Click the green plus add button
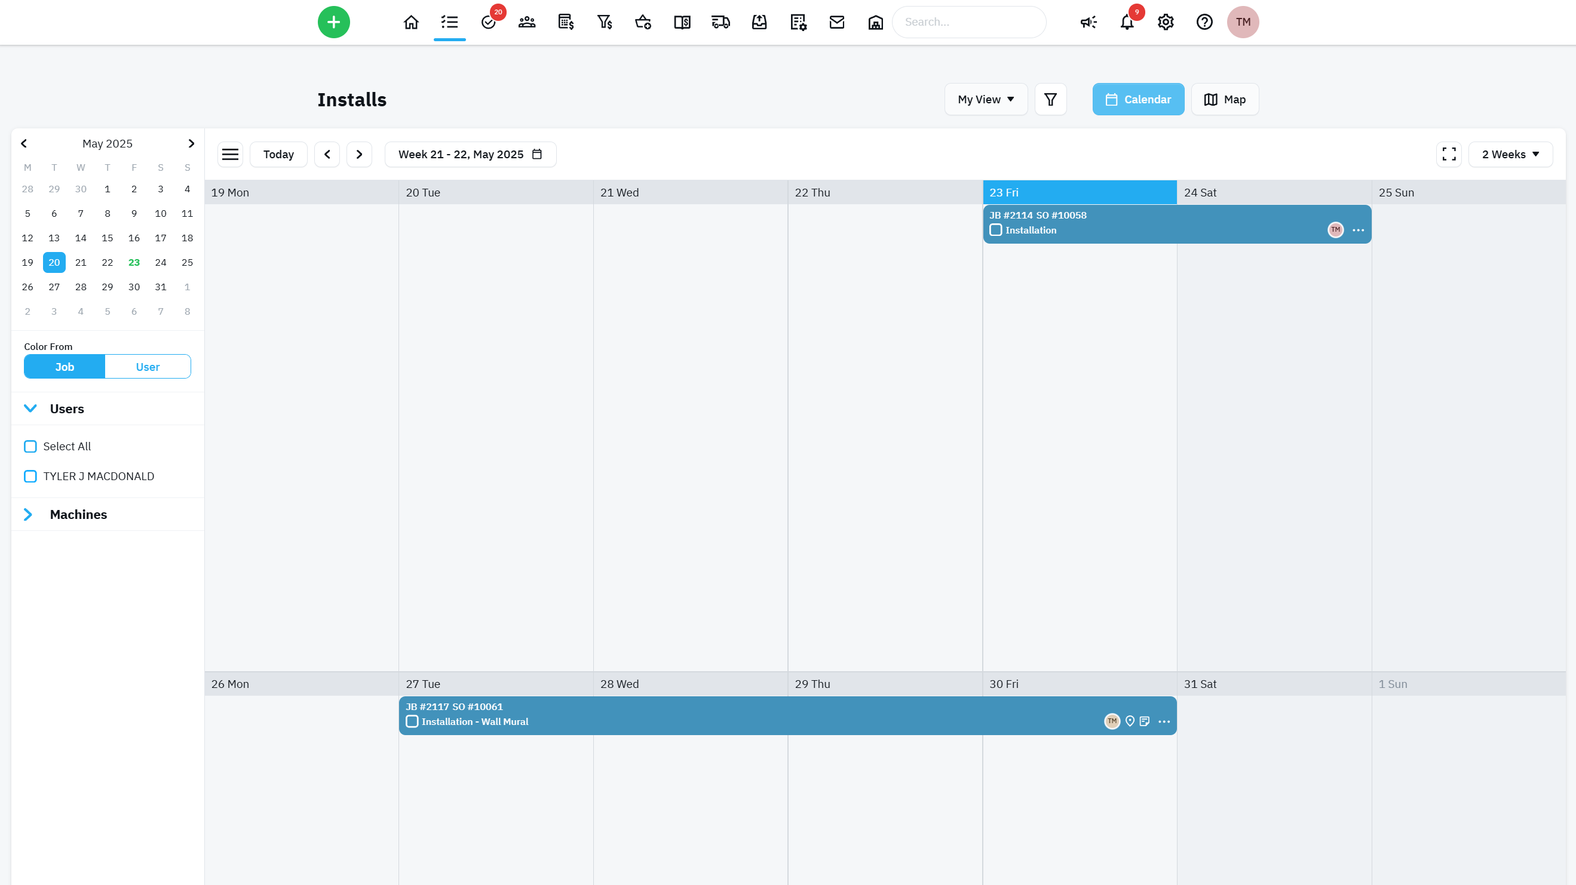The height and width of the screenshot is (885, 1576). (x=333, y=22)
